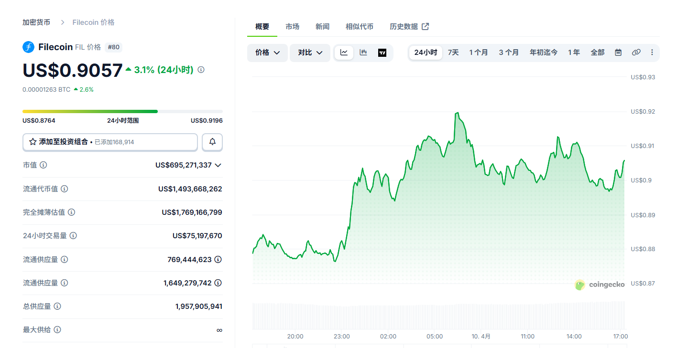
Task: Open info icon beside 总供应量
Action: click(57, 306)
